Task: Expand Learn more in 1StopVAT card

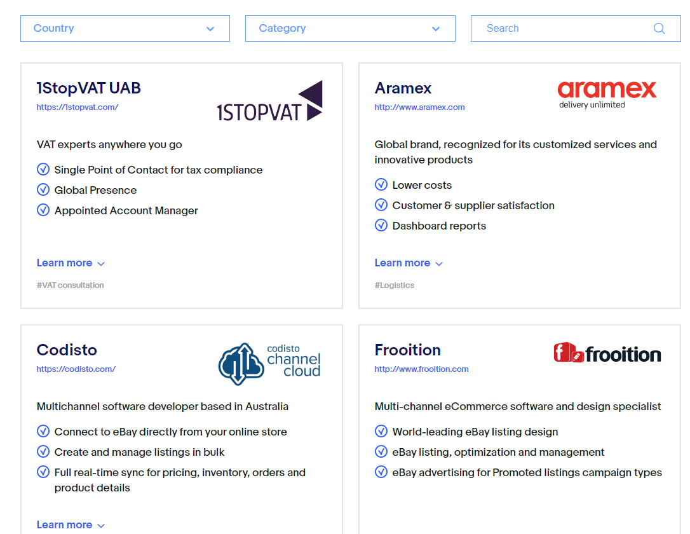Action: pyautogui.click(x=71, y=263)
